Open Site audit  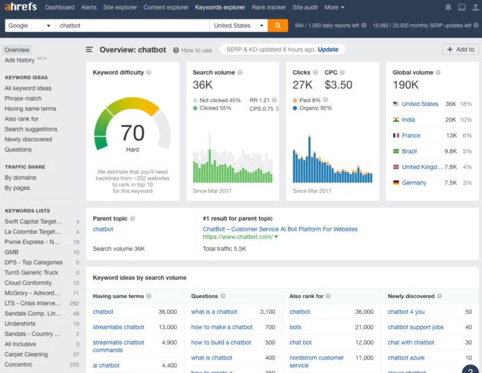point(305,7)
